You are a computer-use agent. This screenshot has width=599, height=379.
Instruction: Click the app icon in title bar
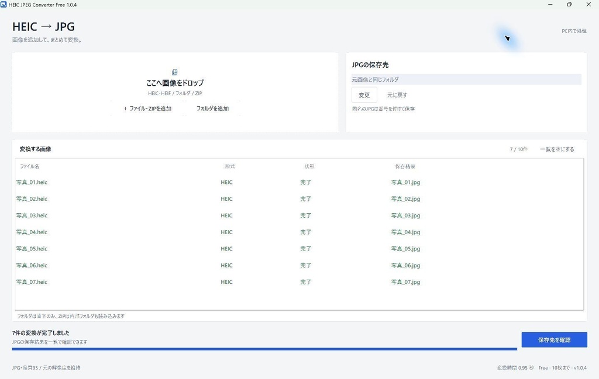click(4, 5)
